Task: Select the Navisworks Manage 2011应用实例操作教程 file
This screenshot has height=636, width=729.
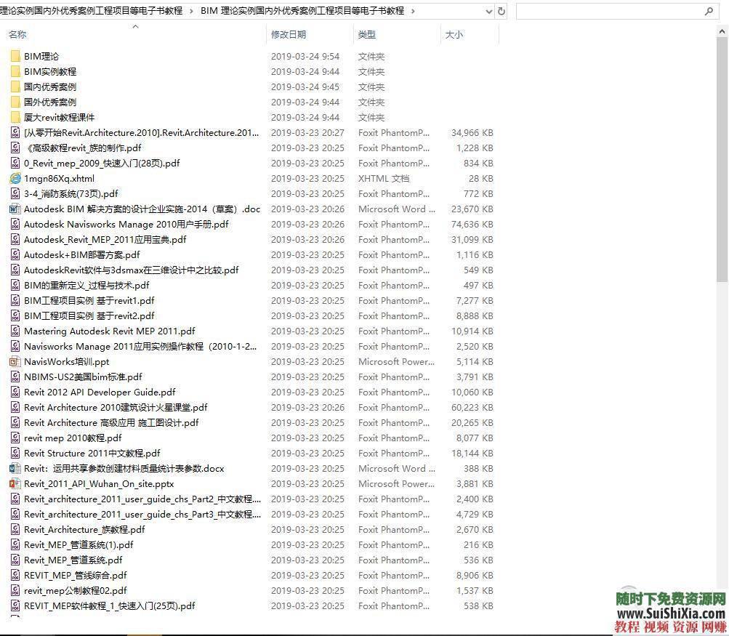Action: point(140,347)
